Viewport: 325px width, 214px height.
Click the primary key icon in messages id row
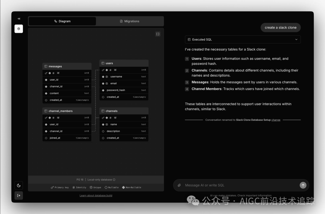coord(46,73)
